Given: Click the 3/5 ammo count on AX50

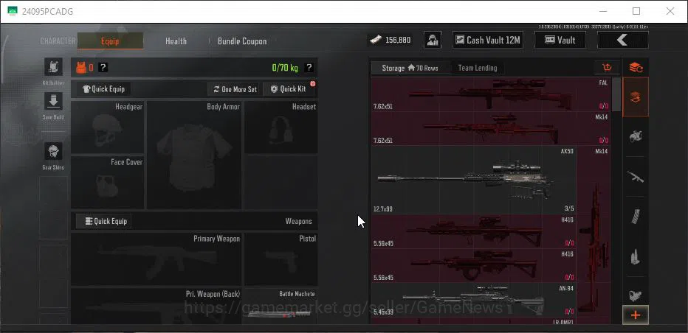Looking at the screenshot, I should point(569,209).
